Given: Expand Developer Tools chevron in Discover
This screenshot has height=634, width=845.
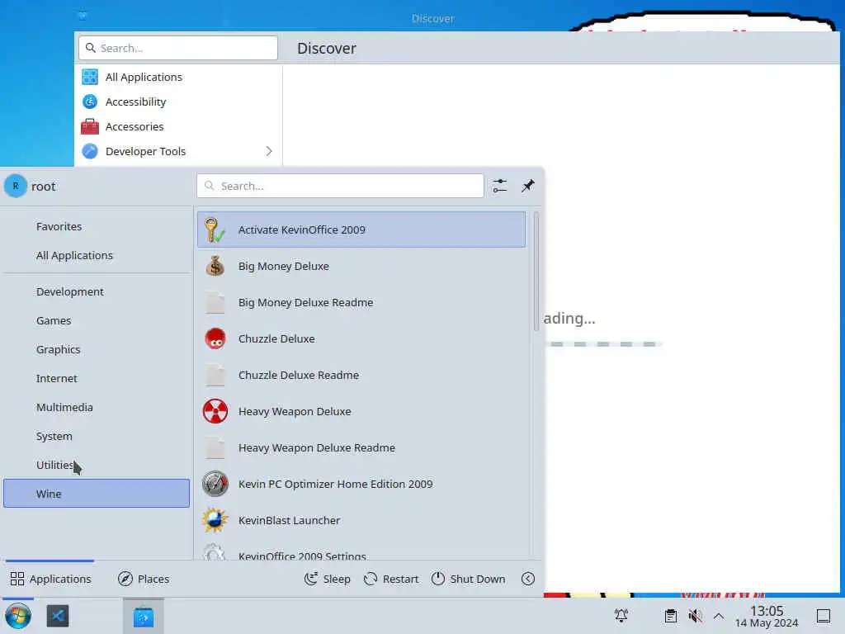Looking at the screenshot, I should coord(269,151).
